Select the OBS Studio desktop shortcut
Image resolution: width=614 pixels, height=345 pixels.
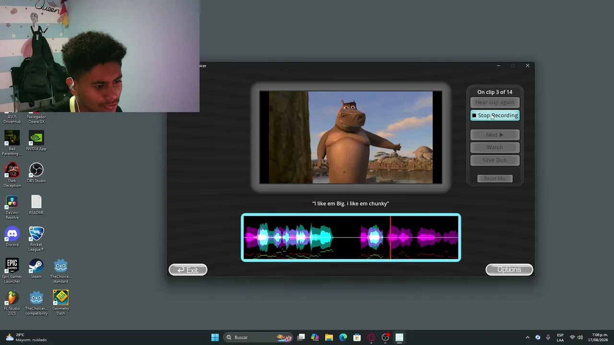[36, 172]
